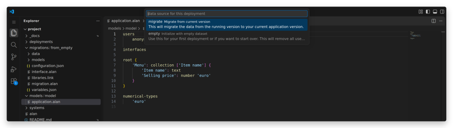Screen dimensions: 453x128
Task: Open libraries.link in the explorer
Action: (61, 78)
